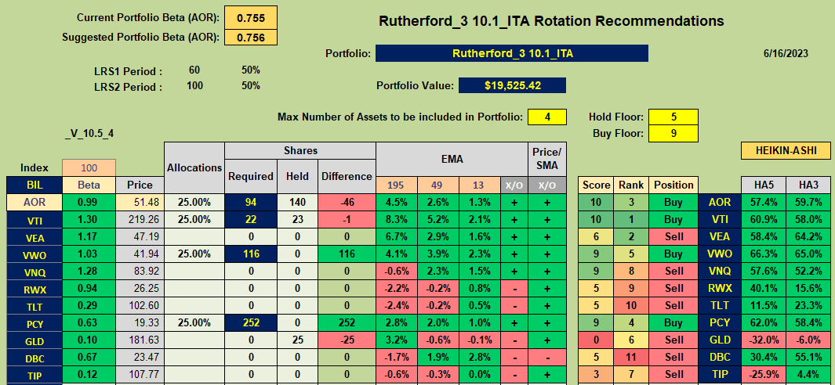Click the Difference column header
Viewport: 835px width, 385px height.
[346, 176]
